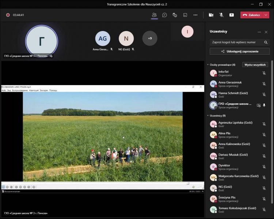Click the share content tray icon
The height and width of the screenshot is (219, 274).
point(231,15)
